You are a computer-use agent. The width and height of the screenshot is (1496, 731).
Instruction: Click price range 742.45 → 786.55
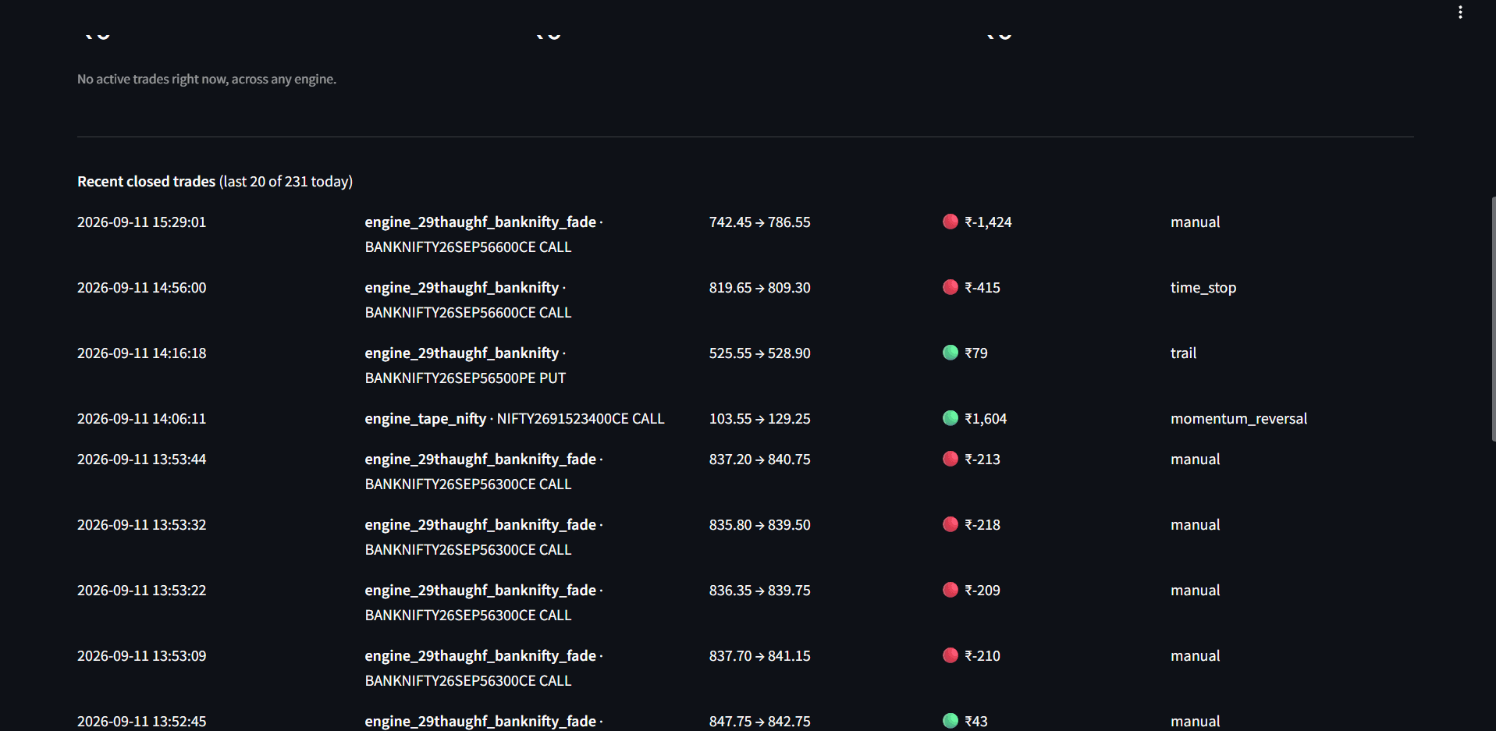(760, 222)
